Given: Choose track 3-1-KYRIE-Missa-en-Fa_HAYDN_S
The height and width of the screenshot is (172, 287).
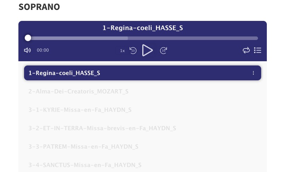Looking at the screenshot, I should [80, 110].
